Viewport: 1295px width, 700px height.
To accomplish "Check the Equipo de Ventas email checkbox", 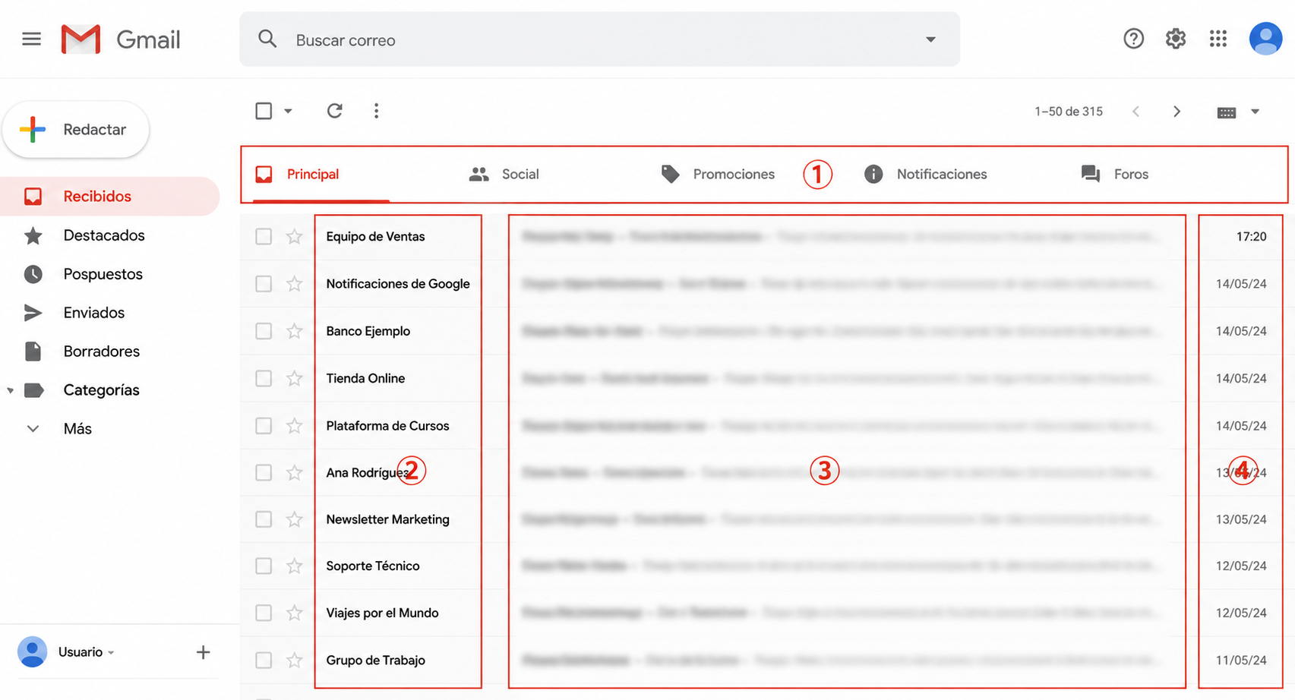I will [264, 237].
